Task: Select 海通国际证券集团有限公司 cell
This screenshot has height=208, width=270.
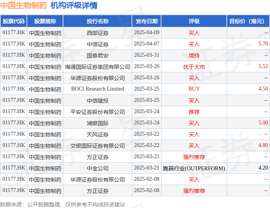Action: 98,67
